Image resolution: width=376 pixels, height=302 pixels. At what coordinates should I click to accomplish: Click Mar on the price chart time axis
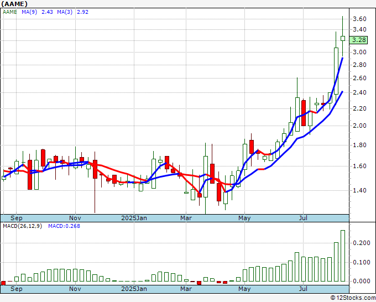point(186,218)
